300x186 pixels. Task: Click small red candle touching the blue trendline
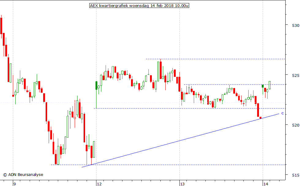tap(261, 118)
